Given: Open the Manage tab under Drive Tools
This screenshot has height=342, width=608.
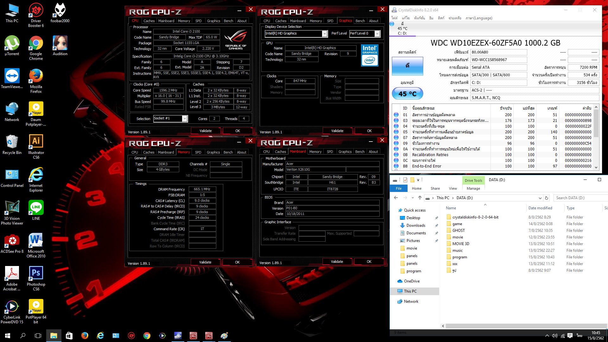Looking at the screenshot, I should click(473, 188).
